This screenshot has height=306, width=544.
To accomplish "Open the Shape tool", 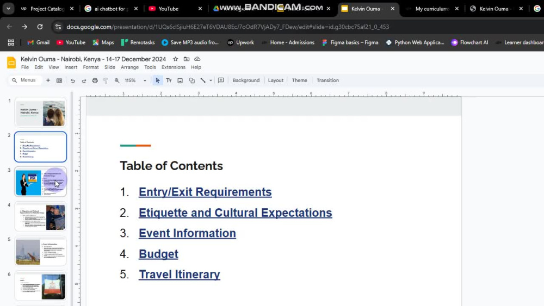I will [191, 80].
